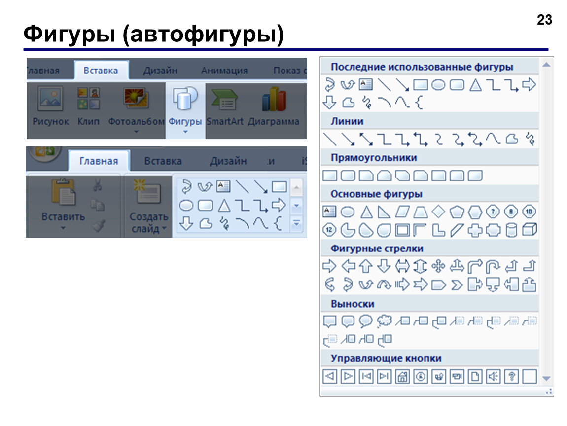Click the Создать слайд new slide button
Screen dimensions: 567x426
point(148,207)
